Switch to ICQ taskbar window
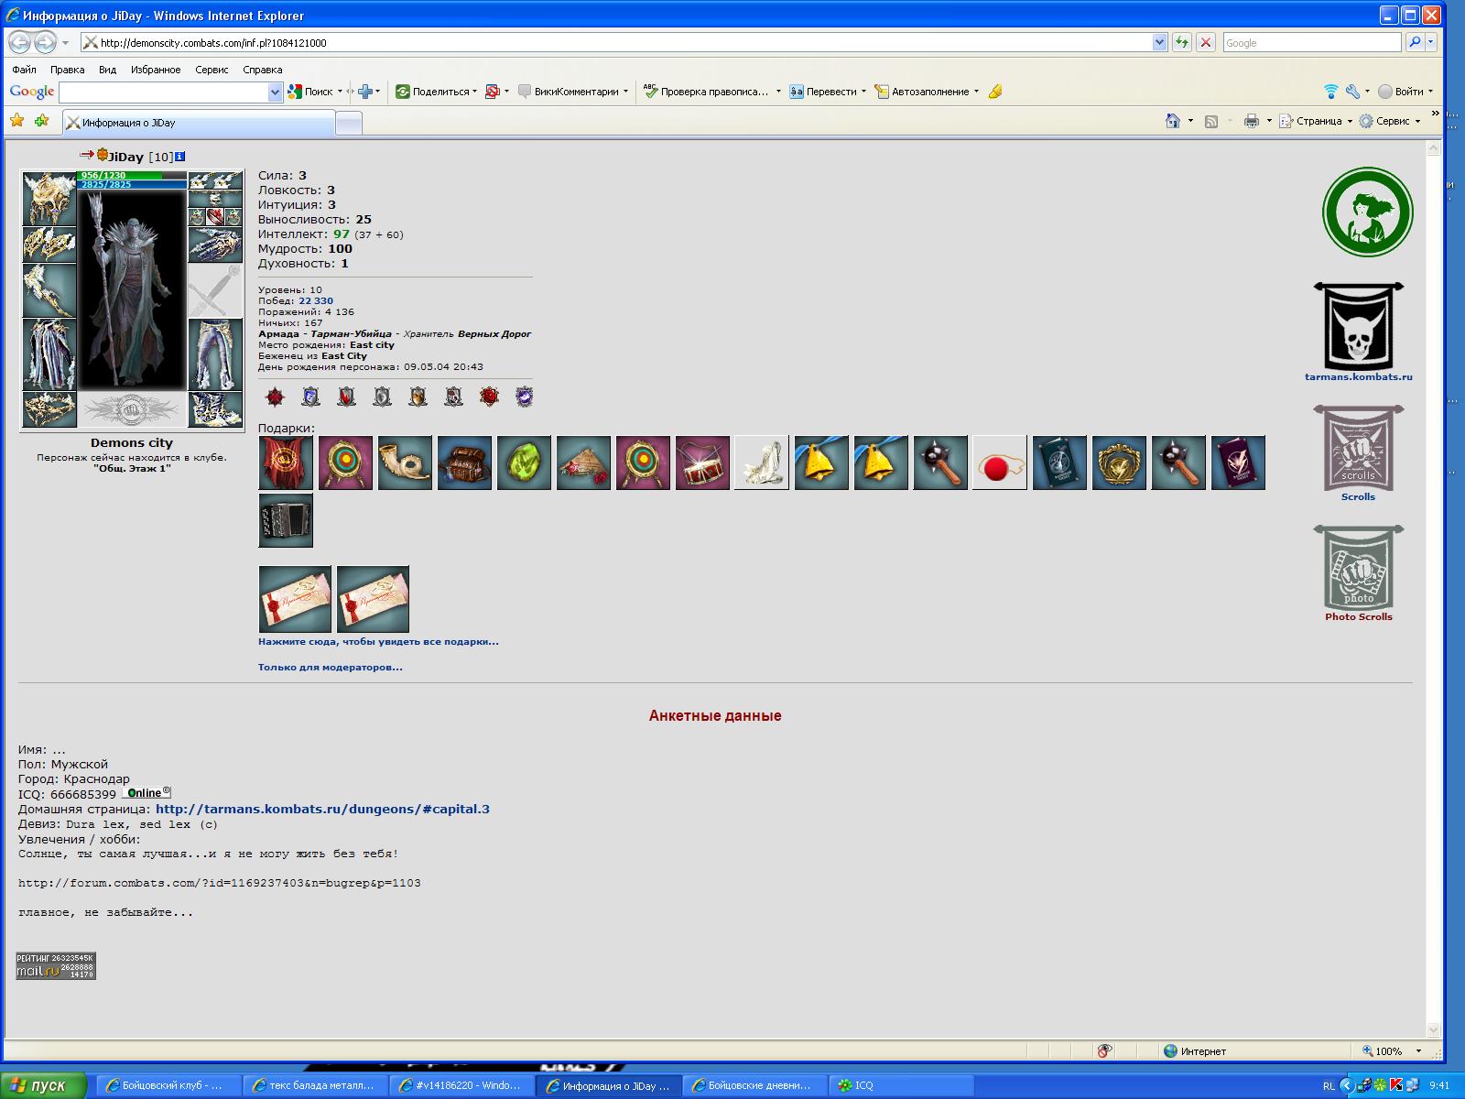This screenshot has width=1465, height=1099. (901, 1085)
